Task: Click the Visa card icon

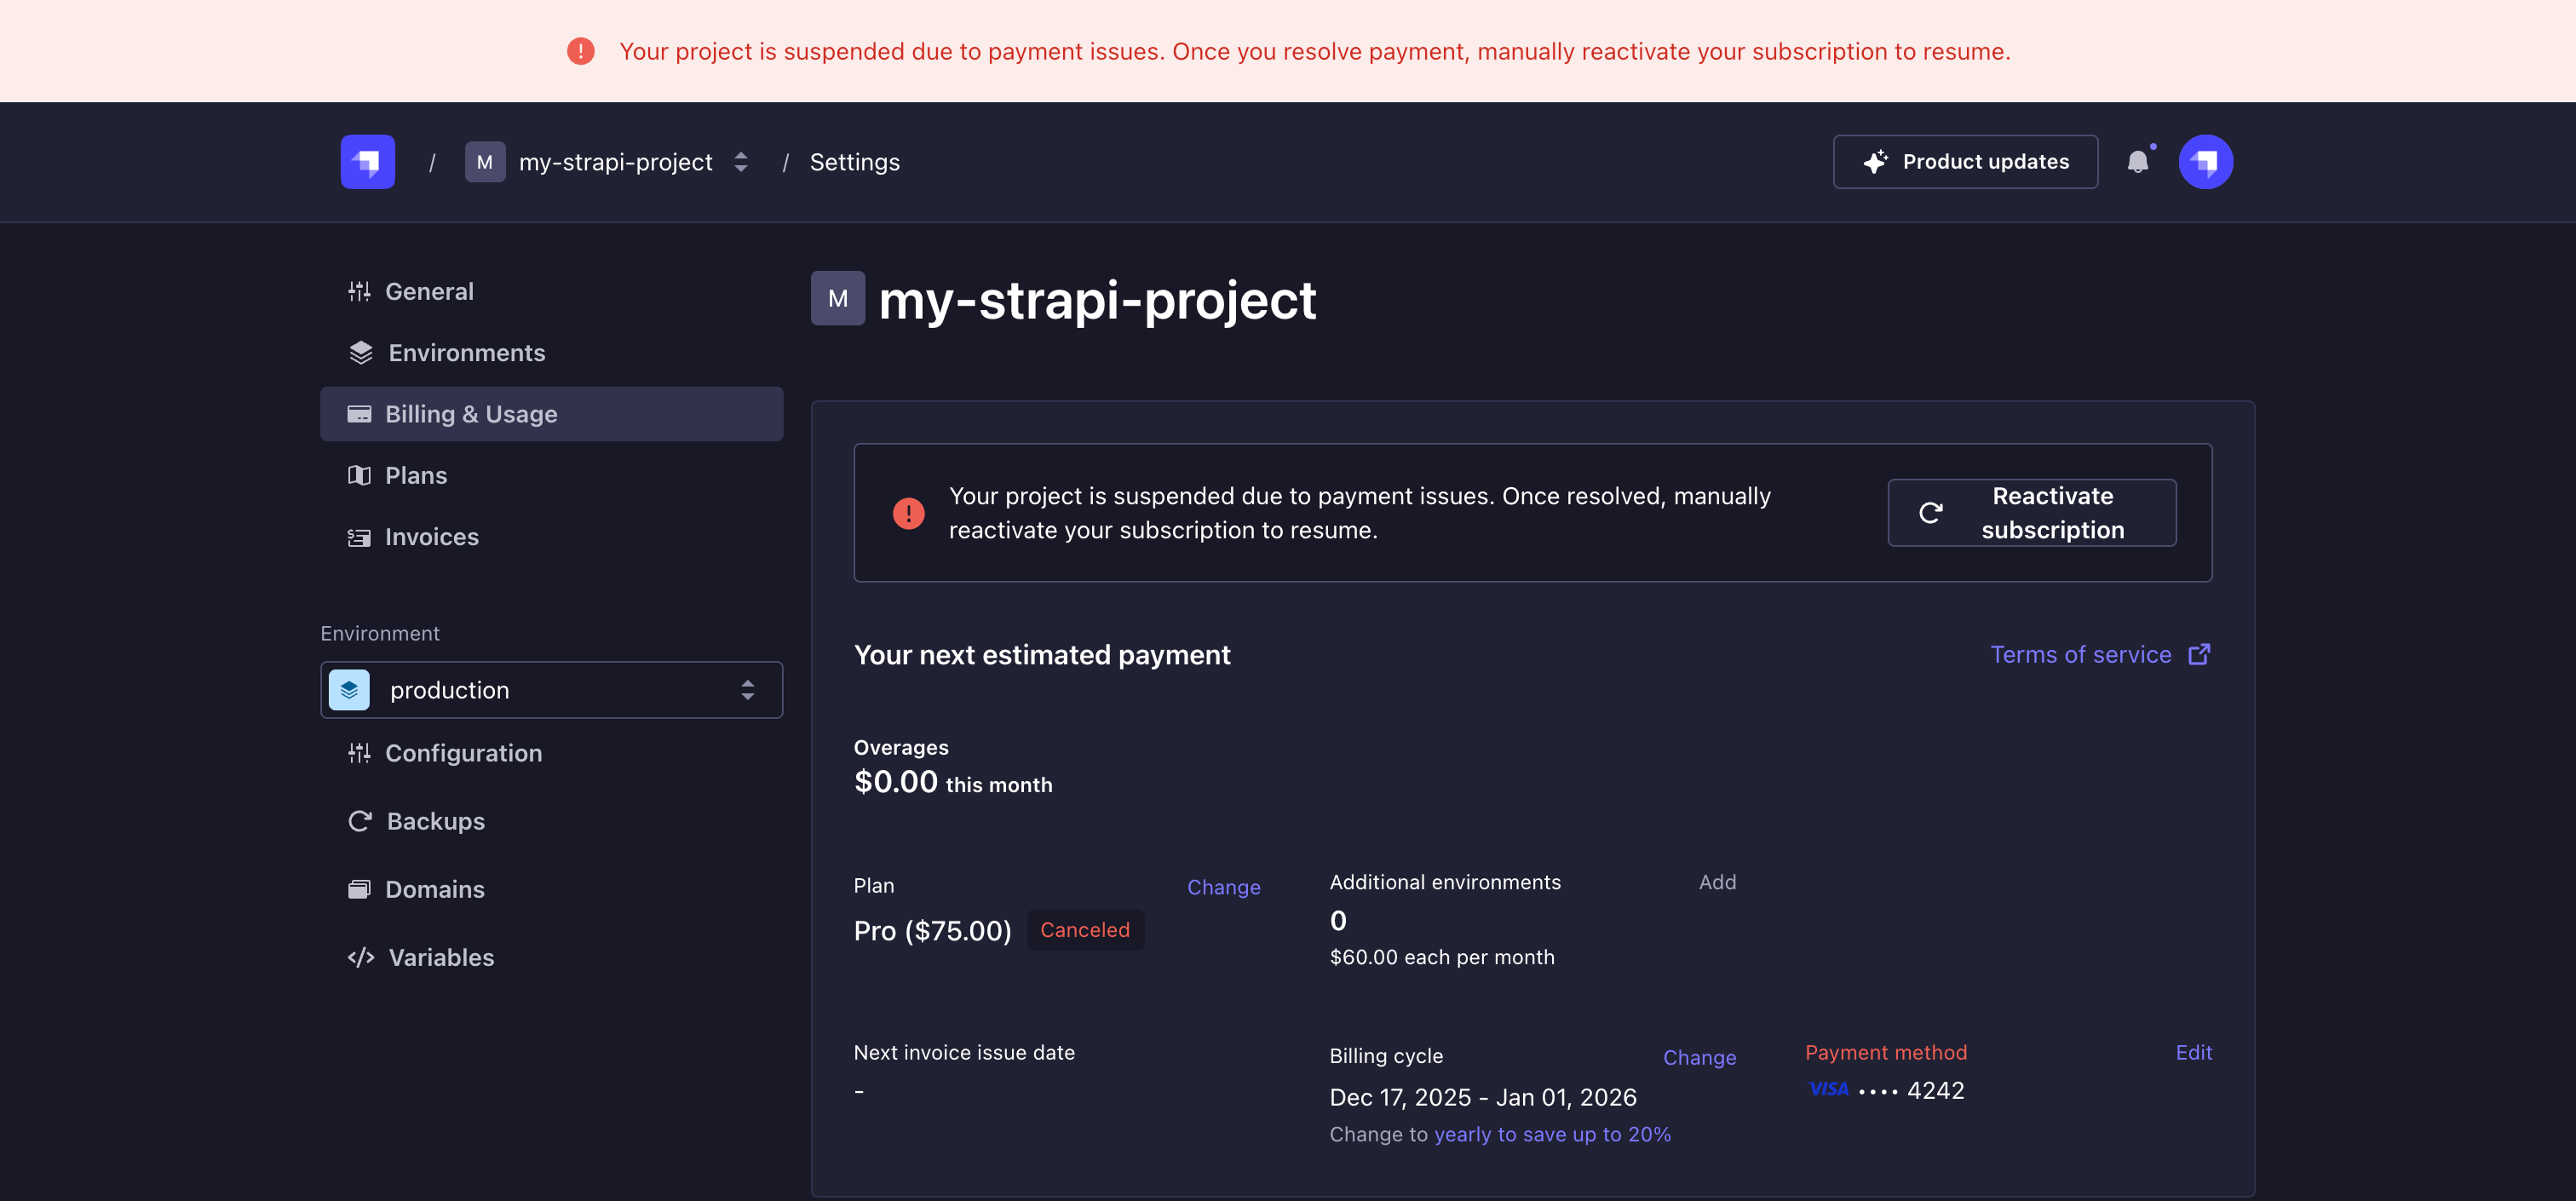Action: (1828, 1090)
